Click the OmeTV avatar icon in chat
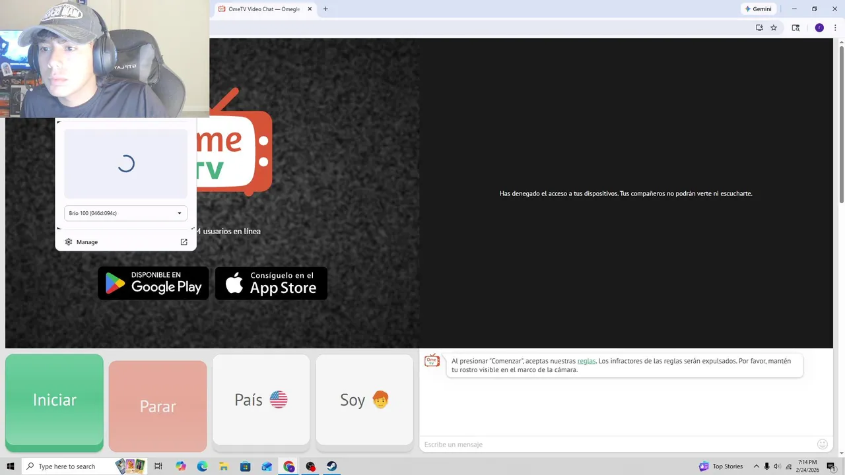Screen dimensions: 845x475 pyautogui.click(x=432, y=361)
